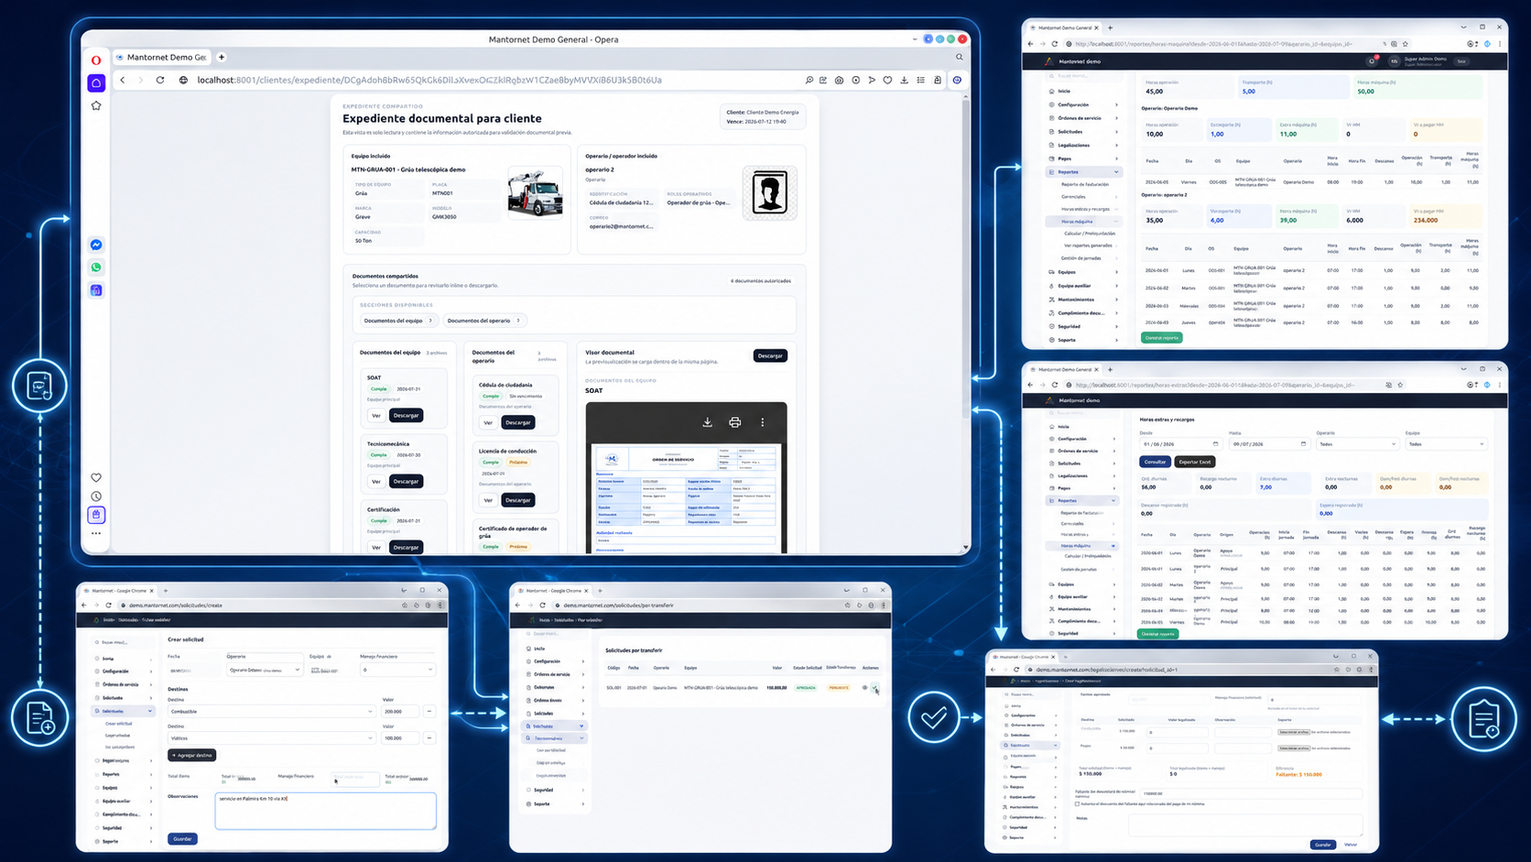Click Exportar Excel in the horas extras window

pyautogui.click(x=1195, y=462)
